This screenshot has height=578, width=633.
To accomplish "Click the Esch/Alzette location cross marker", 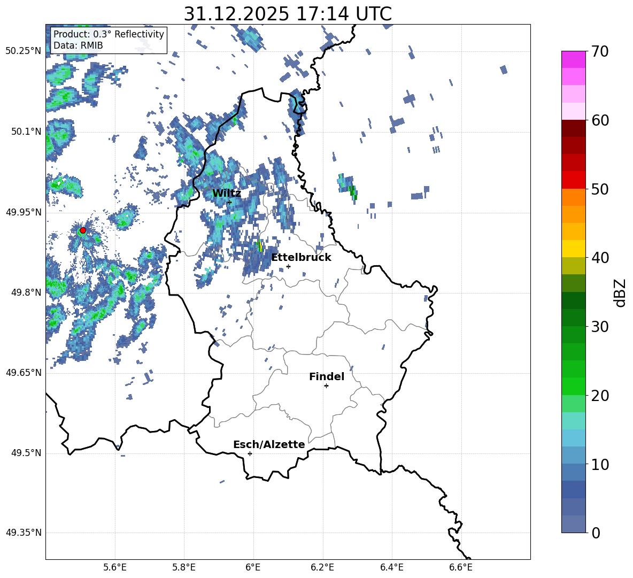I will [250, 453].
